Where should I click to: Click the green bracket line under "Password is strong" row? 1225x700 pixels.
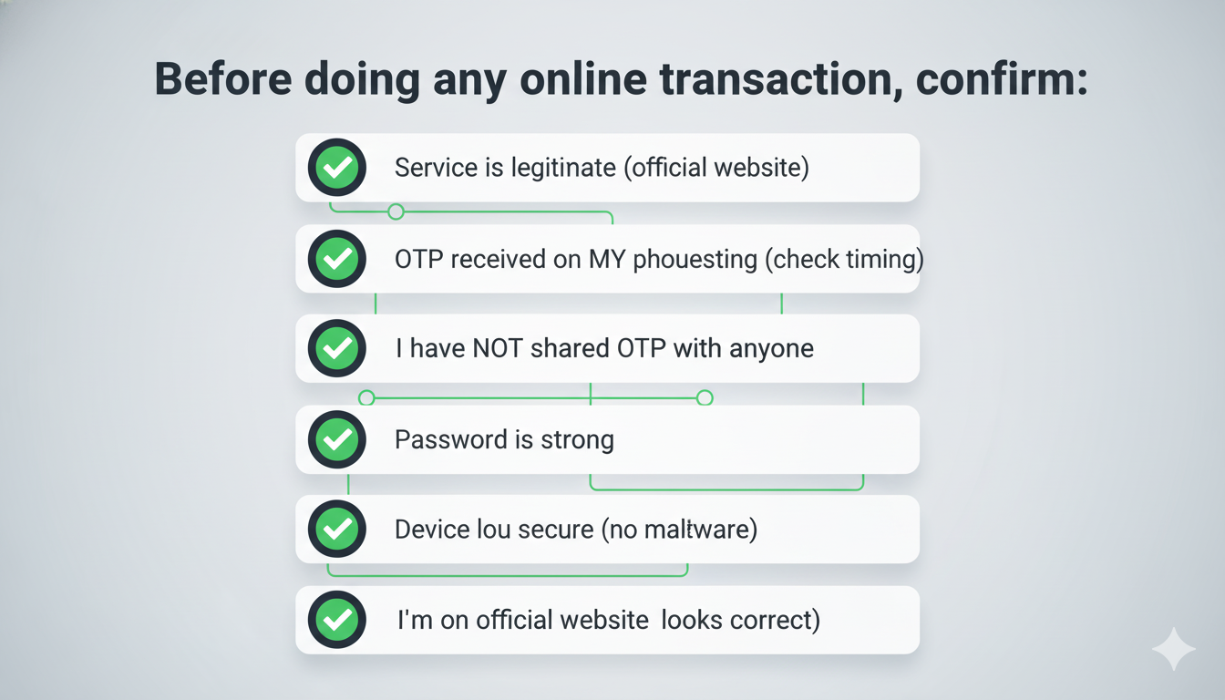coord(726,489)
